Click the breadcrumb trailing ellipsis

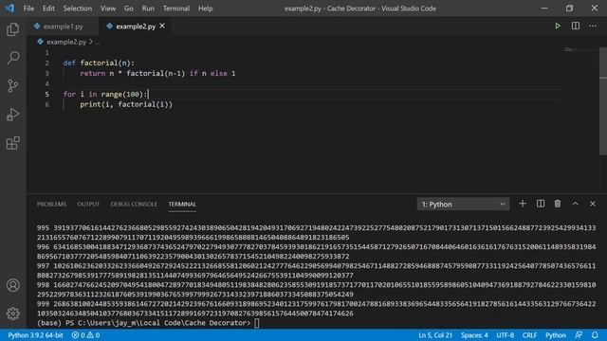98,42
